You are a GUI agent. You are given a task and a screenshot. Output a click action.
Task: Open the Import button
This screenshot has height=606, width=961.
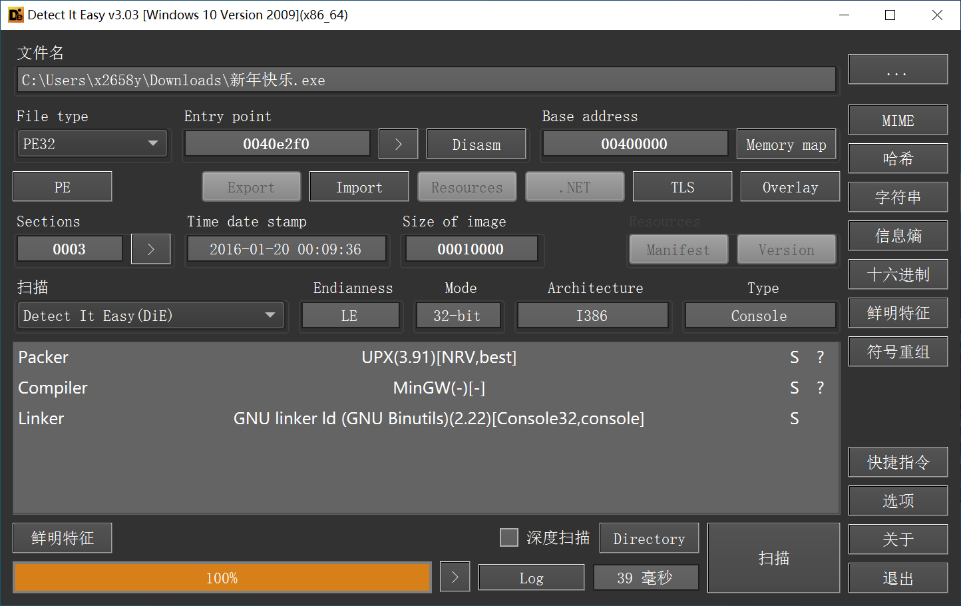click(359, 186)
